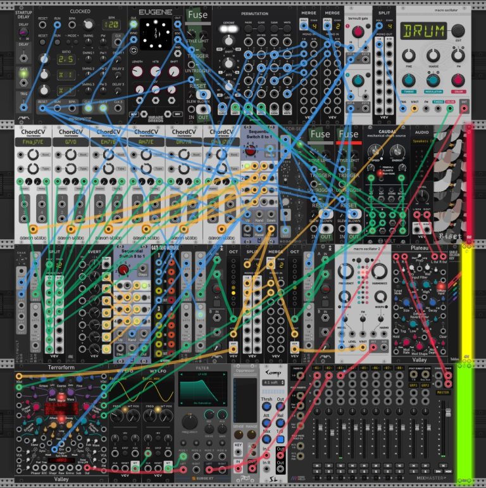Solo MixMaster track 02
486x488 pixels.
coord(329,472)
